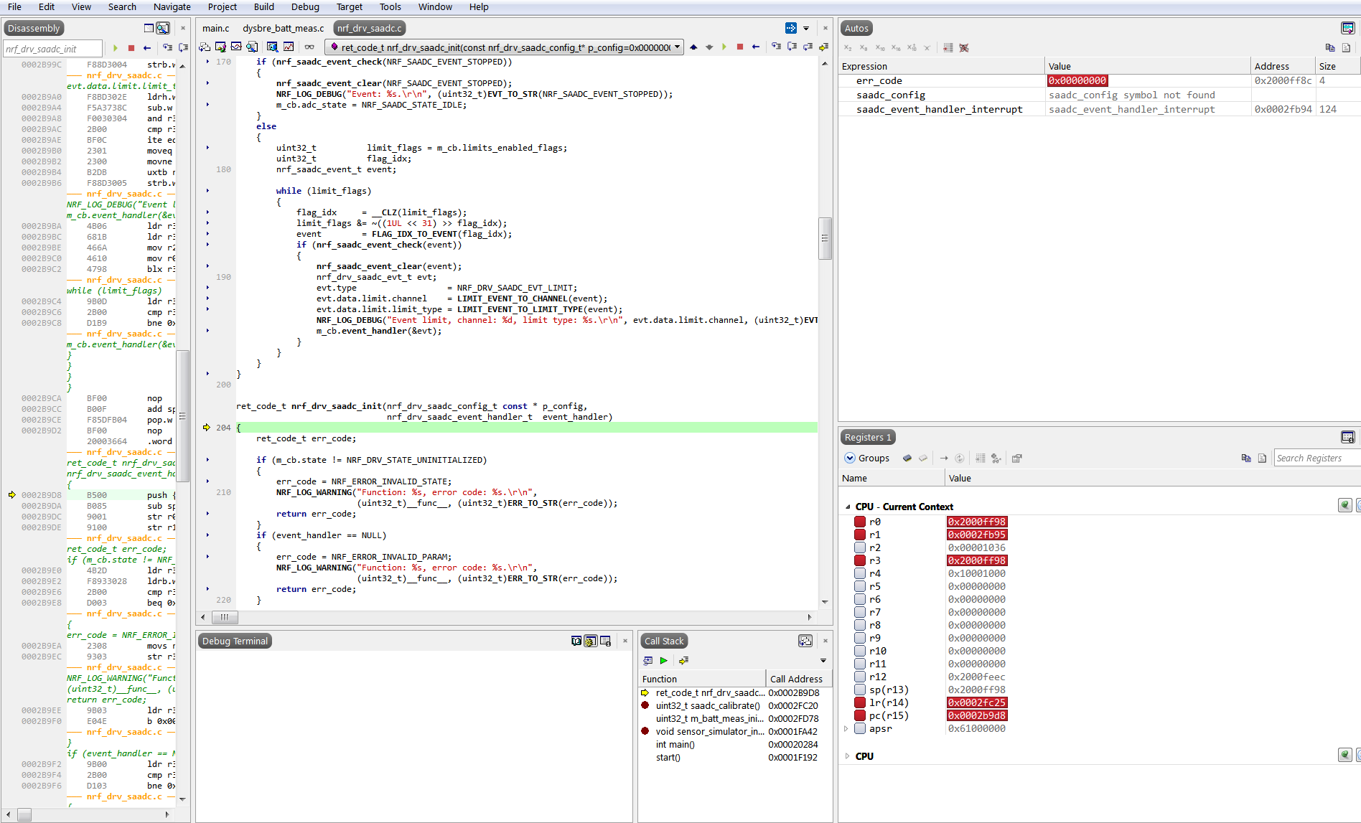Toggle the r12 register checkbox
1361x823 pixels.
pos(860,677)
